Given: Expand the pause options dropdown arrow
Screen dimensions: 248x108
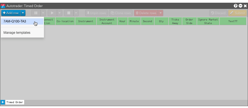Looking at the screenshot, I should (43, 13).
